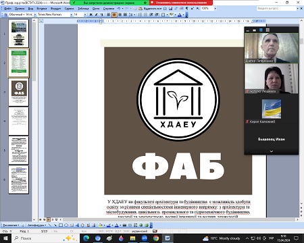The width and height of the screenshot is (304, 243).
Task: Apply font color from formatting toolbar
Action: (180, 15)
